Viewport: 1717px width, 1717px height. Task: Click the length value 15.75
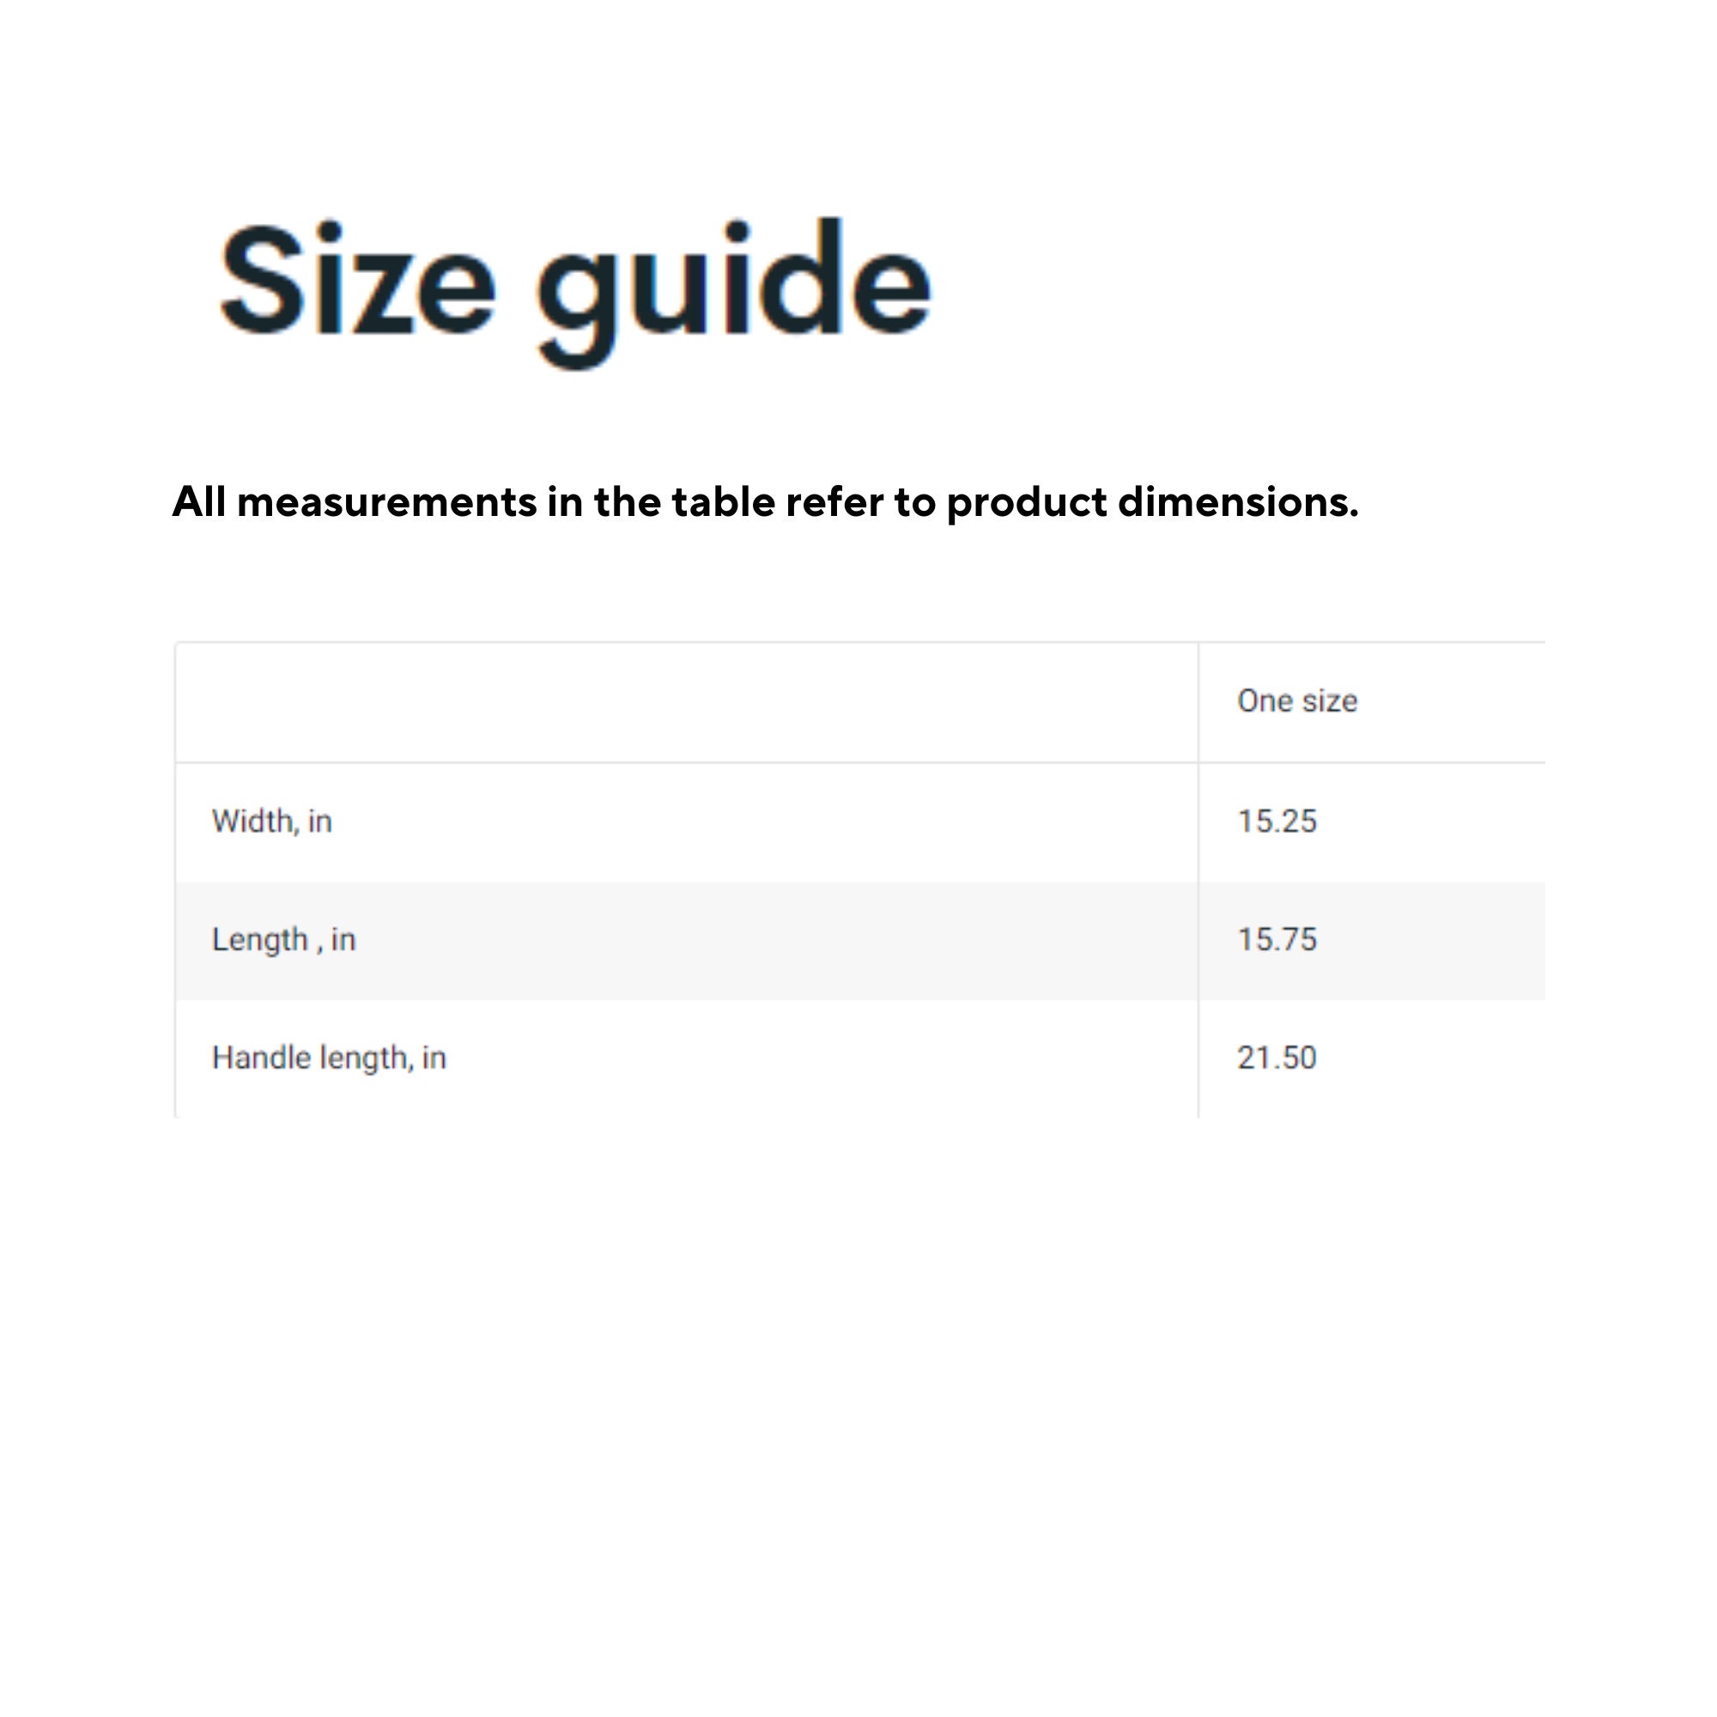click(x=1277, y=939)
